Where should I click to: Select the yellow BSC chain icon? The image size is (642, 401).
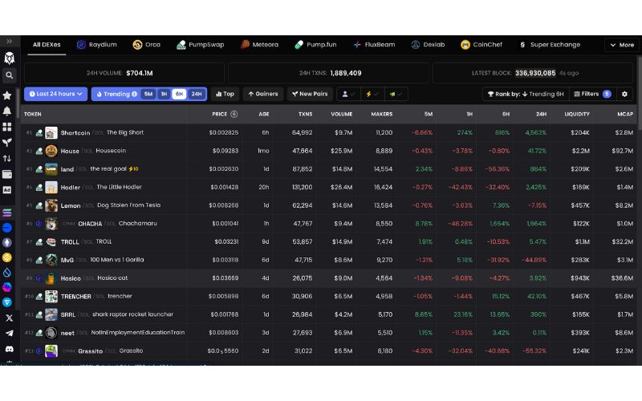[x=7, y=257]
